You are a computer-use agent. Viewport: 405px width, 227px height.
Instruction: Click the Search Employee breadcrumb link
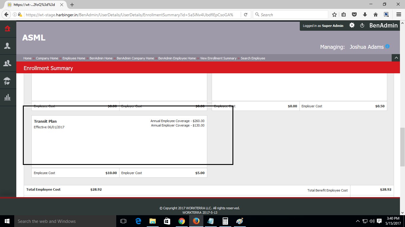point(253,58)
